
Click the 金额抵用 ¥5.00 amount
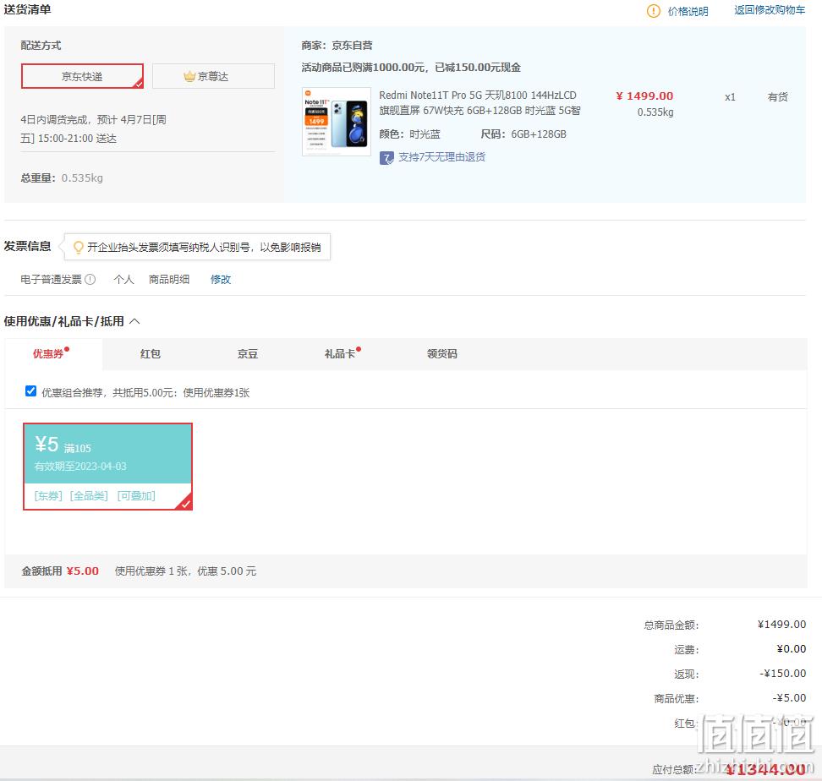[82, 571]
